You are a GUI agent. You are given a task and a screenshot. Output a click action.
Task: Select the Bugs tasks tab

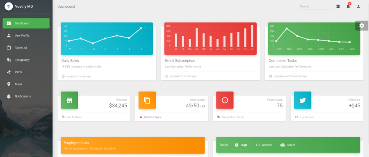pyautogui.click(x=241, y=145)
